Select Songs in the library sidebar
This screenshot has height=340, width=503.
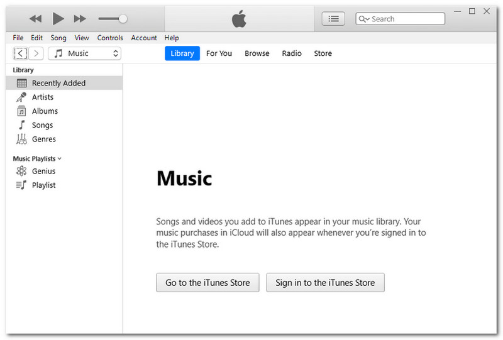click(x=64, y=125)
